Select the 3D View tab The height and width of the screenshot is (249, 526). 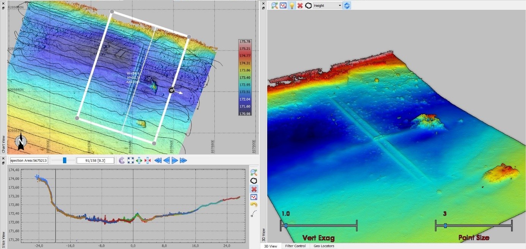pyautogui.click(x=270, y=246)
